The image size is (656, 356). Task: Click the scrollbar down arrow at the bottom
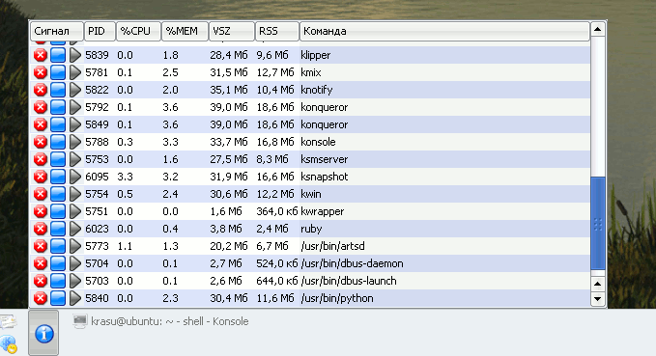coord(597,299)
